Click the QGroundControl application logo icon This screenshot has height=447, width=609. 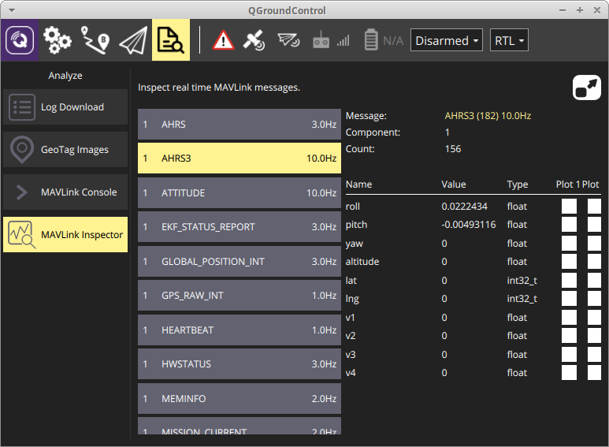20,40
